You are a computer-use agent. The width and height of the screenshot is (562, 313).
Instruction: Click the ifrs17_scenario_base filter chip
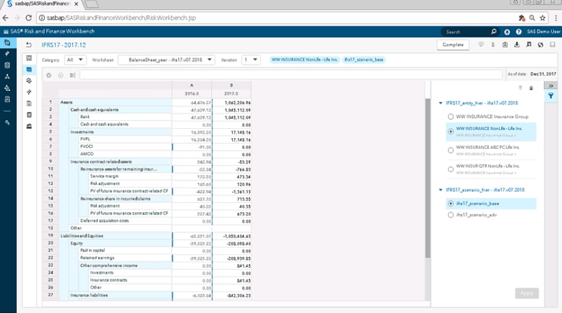click(x=364, y=60)
